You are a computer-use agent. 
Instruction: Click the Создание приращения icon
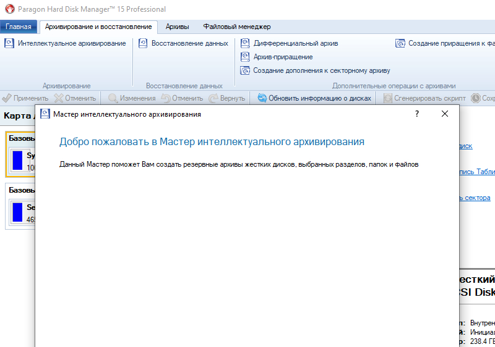click(400, 43)
